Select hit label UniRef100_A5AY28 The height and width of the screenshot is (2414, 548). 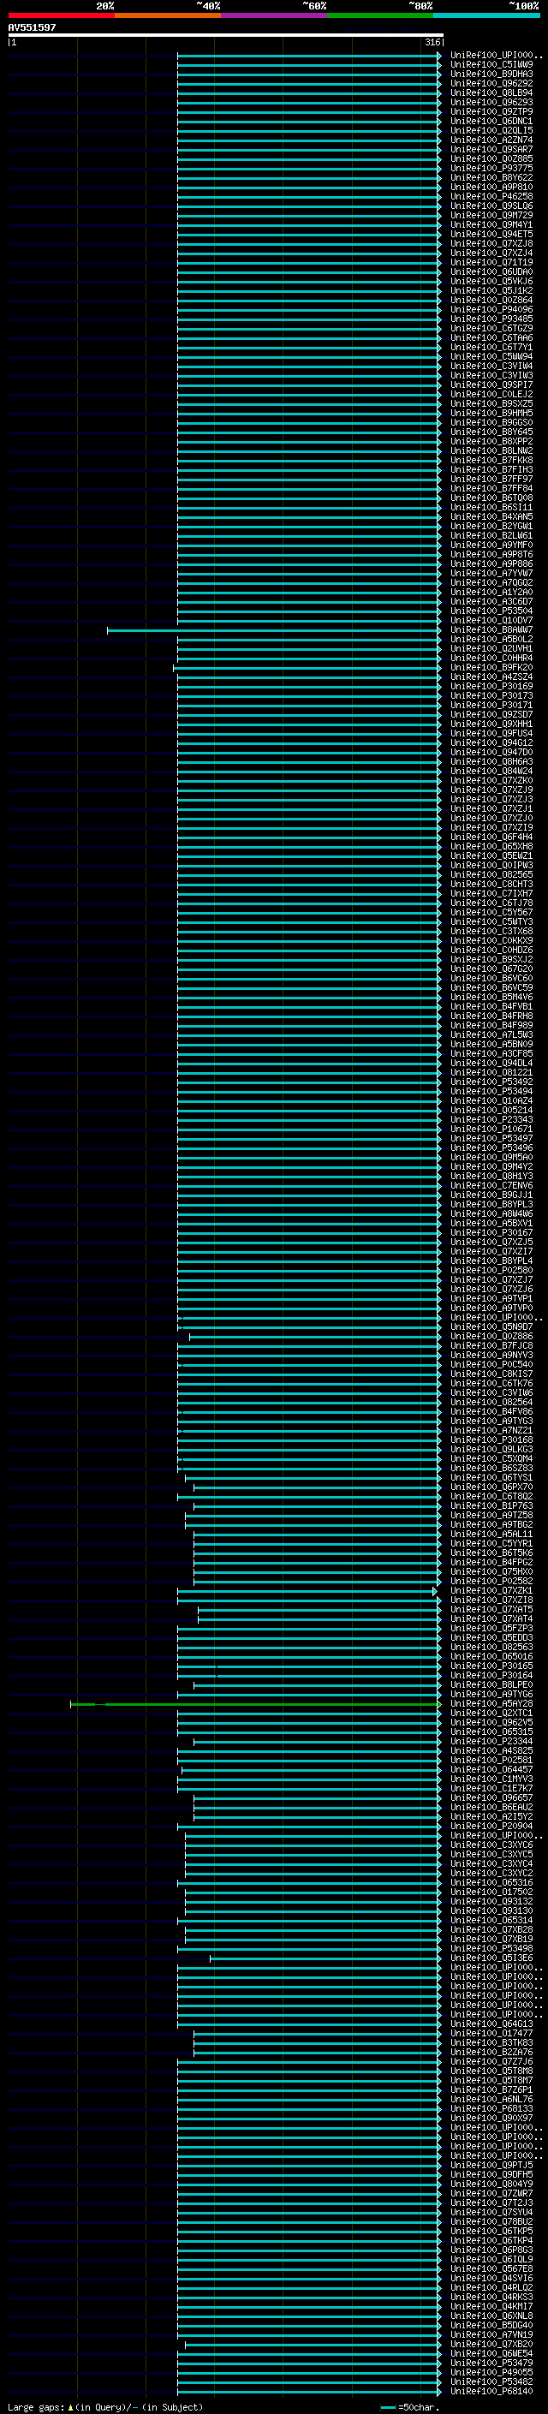tap(491, 1703)
